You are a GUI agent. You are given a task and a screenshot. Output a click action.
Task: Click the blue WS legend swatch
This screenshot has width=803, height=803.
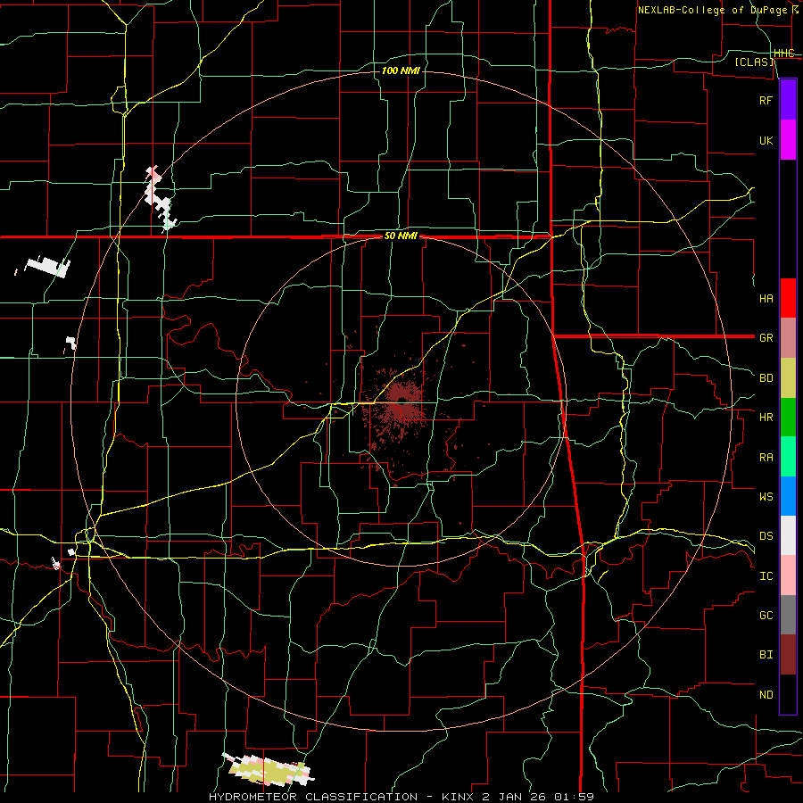pyautogui.click(x=788, y=496)
